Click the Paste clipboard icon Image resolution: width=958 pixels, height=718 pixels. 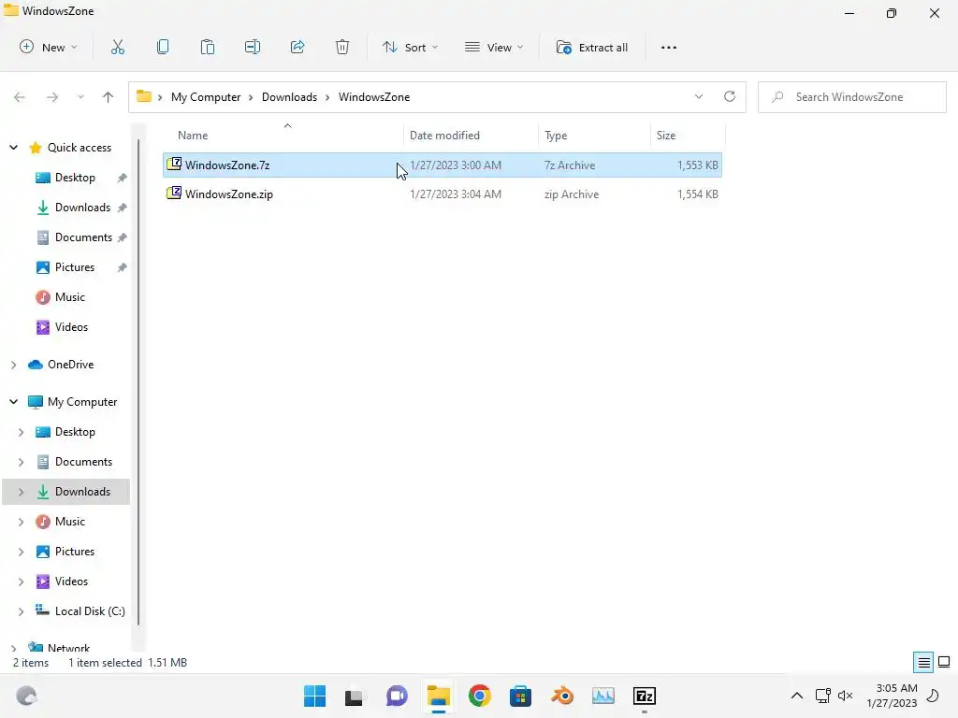[207, 47]
